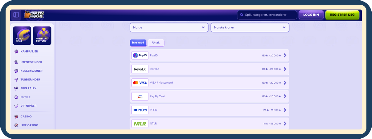Open the Wheel of Fortune tile
The image size is (372, 139).
point(42,36)
